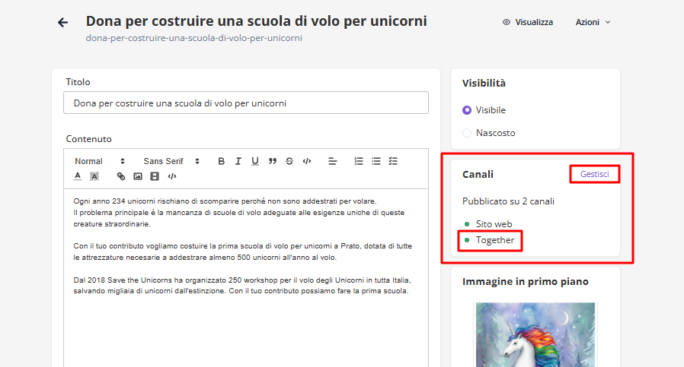Go back using the left arrow
Screen dimensions: 684x367
[x=62, y=23]
